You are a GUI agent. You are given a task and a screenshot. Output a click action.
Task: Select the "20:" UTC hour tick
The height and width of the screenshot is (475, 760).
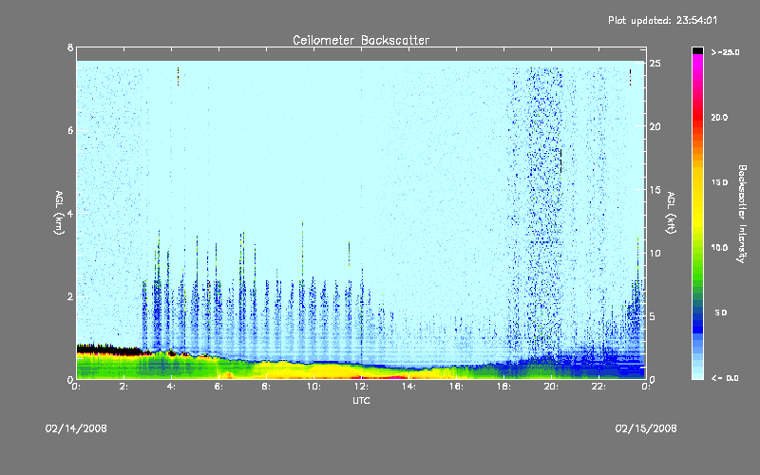[552, 387]
